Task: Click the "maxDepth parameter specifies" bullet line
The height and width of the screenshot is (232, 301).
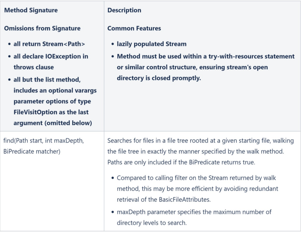Action: pos(194,212)
